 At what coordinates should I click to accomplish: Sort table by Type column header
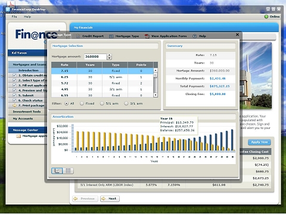click(x=116, y=65)
